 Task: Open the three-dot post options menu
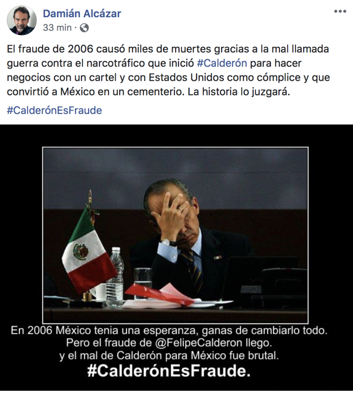coord(340,11)
